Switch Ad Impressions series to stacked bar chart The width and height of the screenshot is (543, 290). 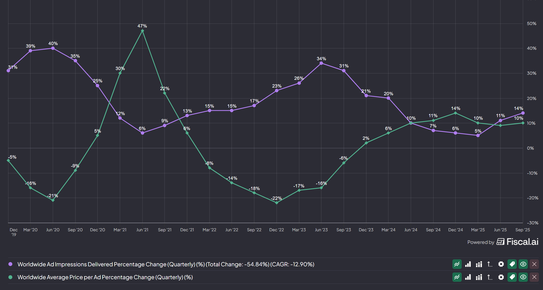pos(479,264)
